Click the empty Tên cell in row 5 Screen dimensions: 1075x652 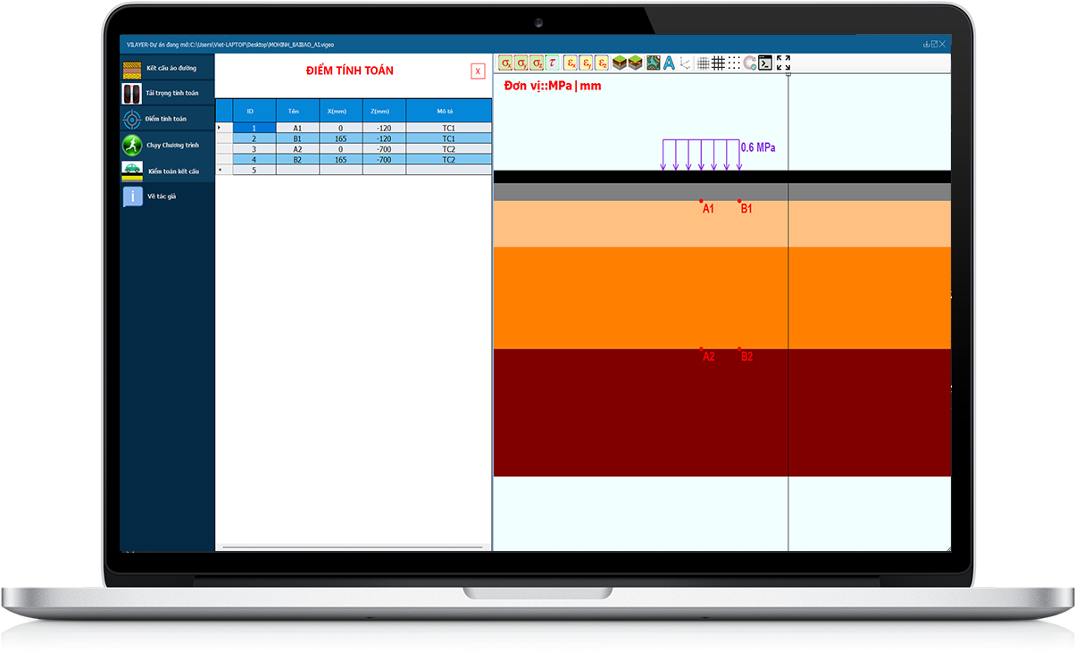[297, 170]
